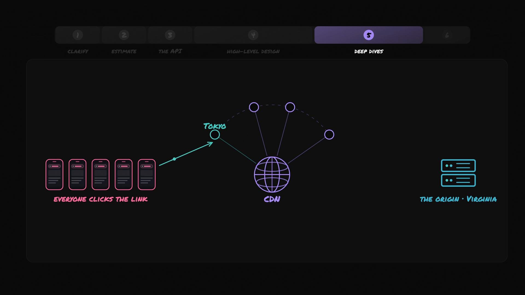Image resolution: width=525 pixels, height=295 pixels.
Task: Click the last phone icon nearest the arrow
Action: [x=147, y=175]
